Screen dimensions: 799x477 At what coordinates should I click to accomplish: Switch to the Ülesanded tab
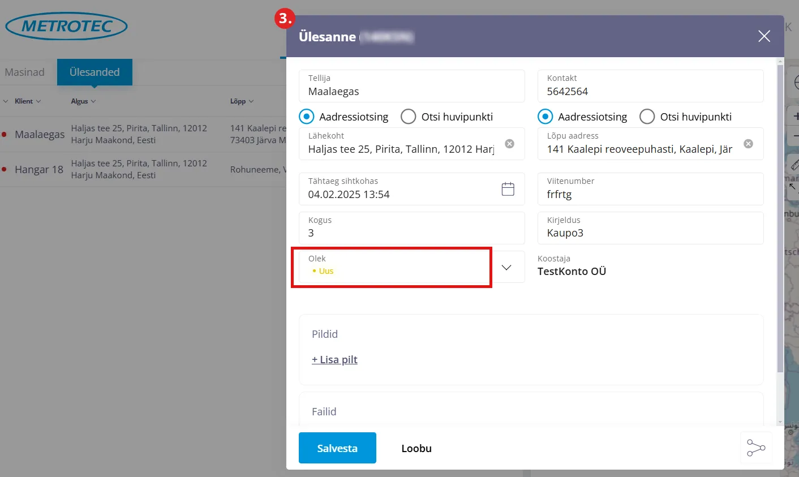(94, 72)
